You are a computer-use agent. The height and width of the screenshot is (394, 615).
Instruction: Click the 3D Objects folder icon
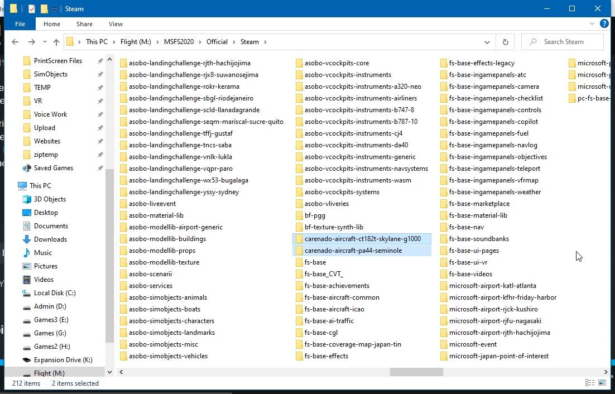27,199
